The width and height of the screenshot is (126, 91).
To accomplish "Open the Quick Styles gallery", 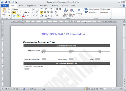I will [x=66, y=13].
